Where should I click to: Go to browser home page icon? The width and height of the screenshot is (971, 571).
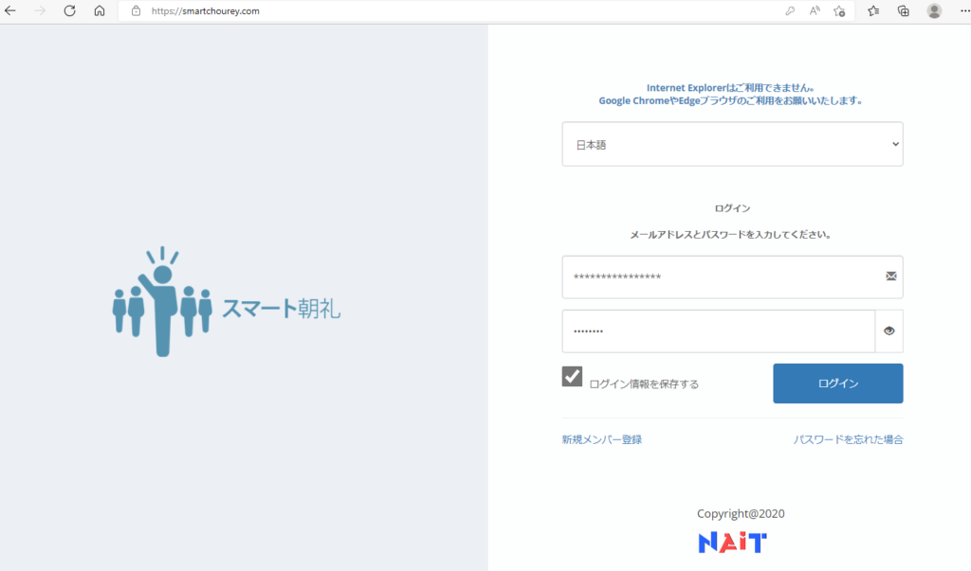tap(99, 11)
